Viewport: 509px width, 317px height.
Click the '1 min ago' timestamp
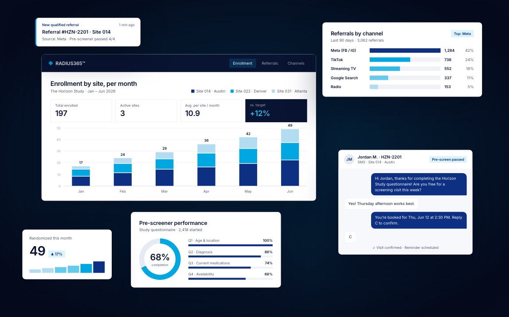click(x=127, y=25)
